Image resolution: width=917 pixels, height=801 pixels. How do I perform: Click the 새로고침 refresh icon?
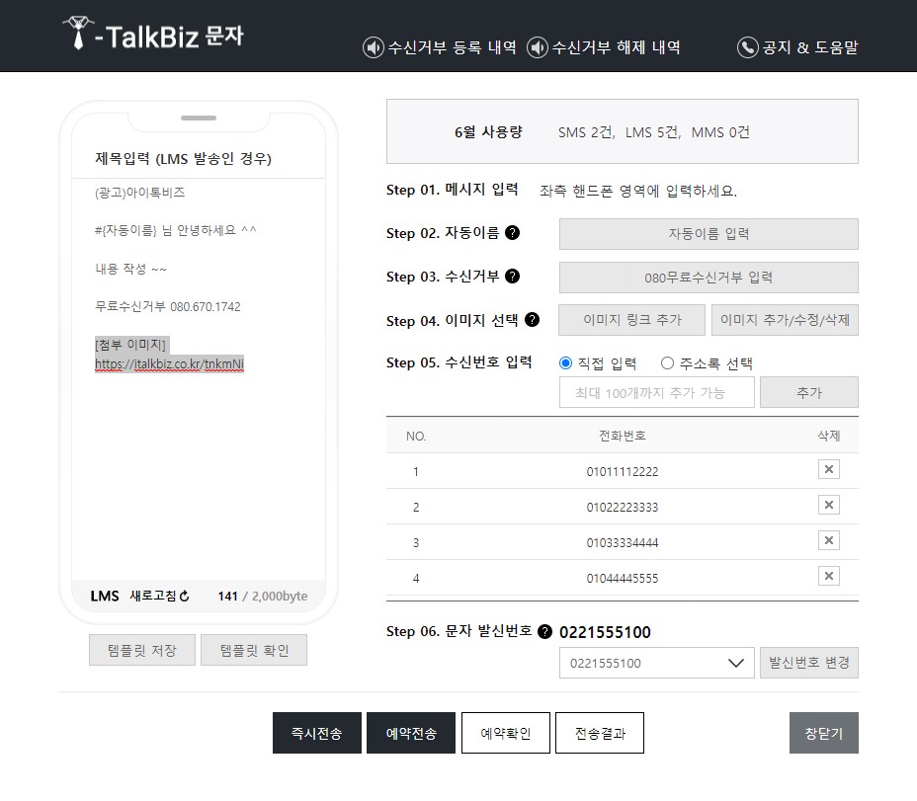[x=184, y=596]
